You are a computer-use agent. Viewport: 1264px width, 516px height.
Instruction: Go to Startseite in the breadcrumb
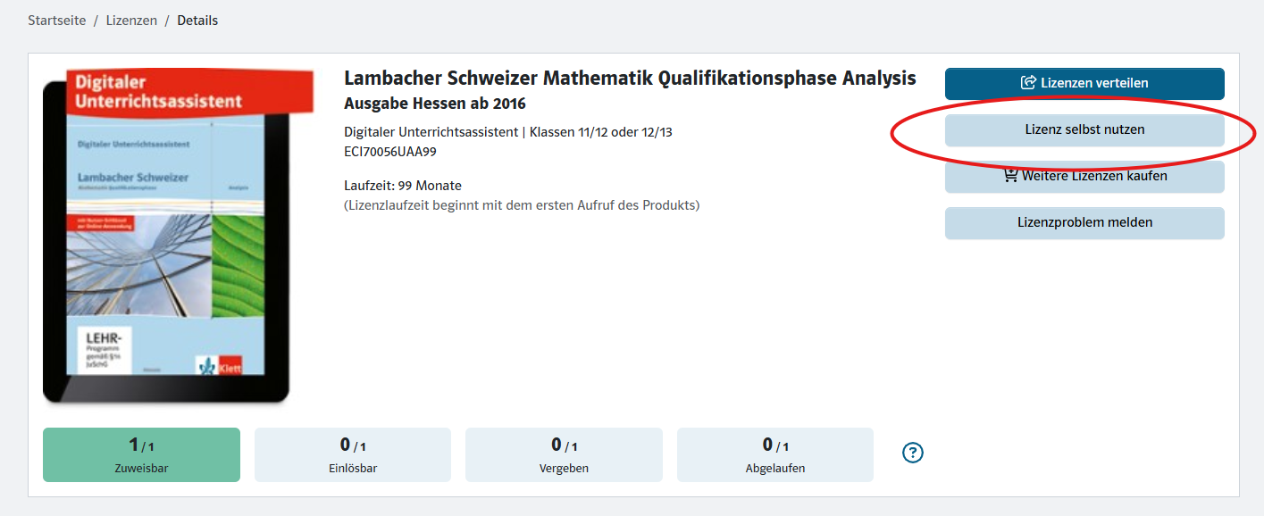click(x=57, y=21)
